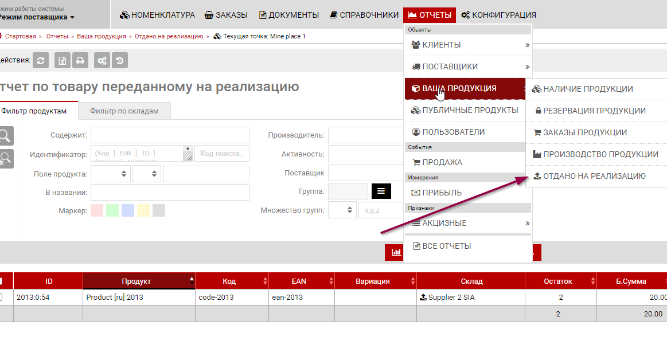Viewport: 667px width, 364px height.
Task: Click the magnifier search icon beside filters
Action: coord(5,136)
